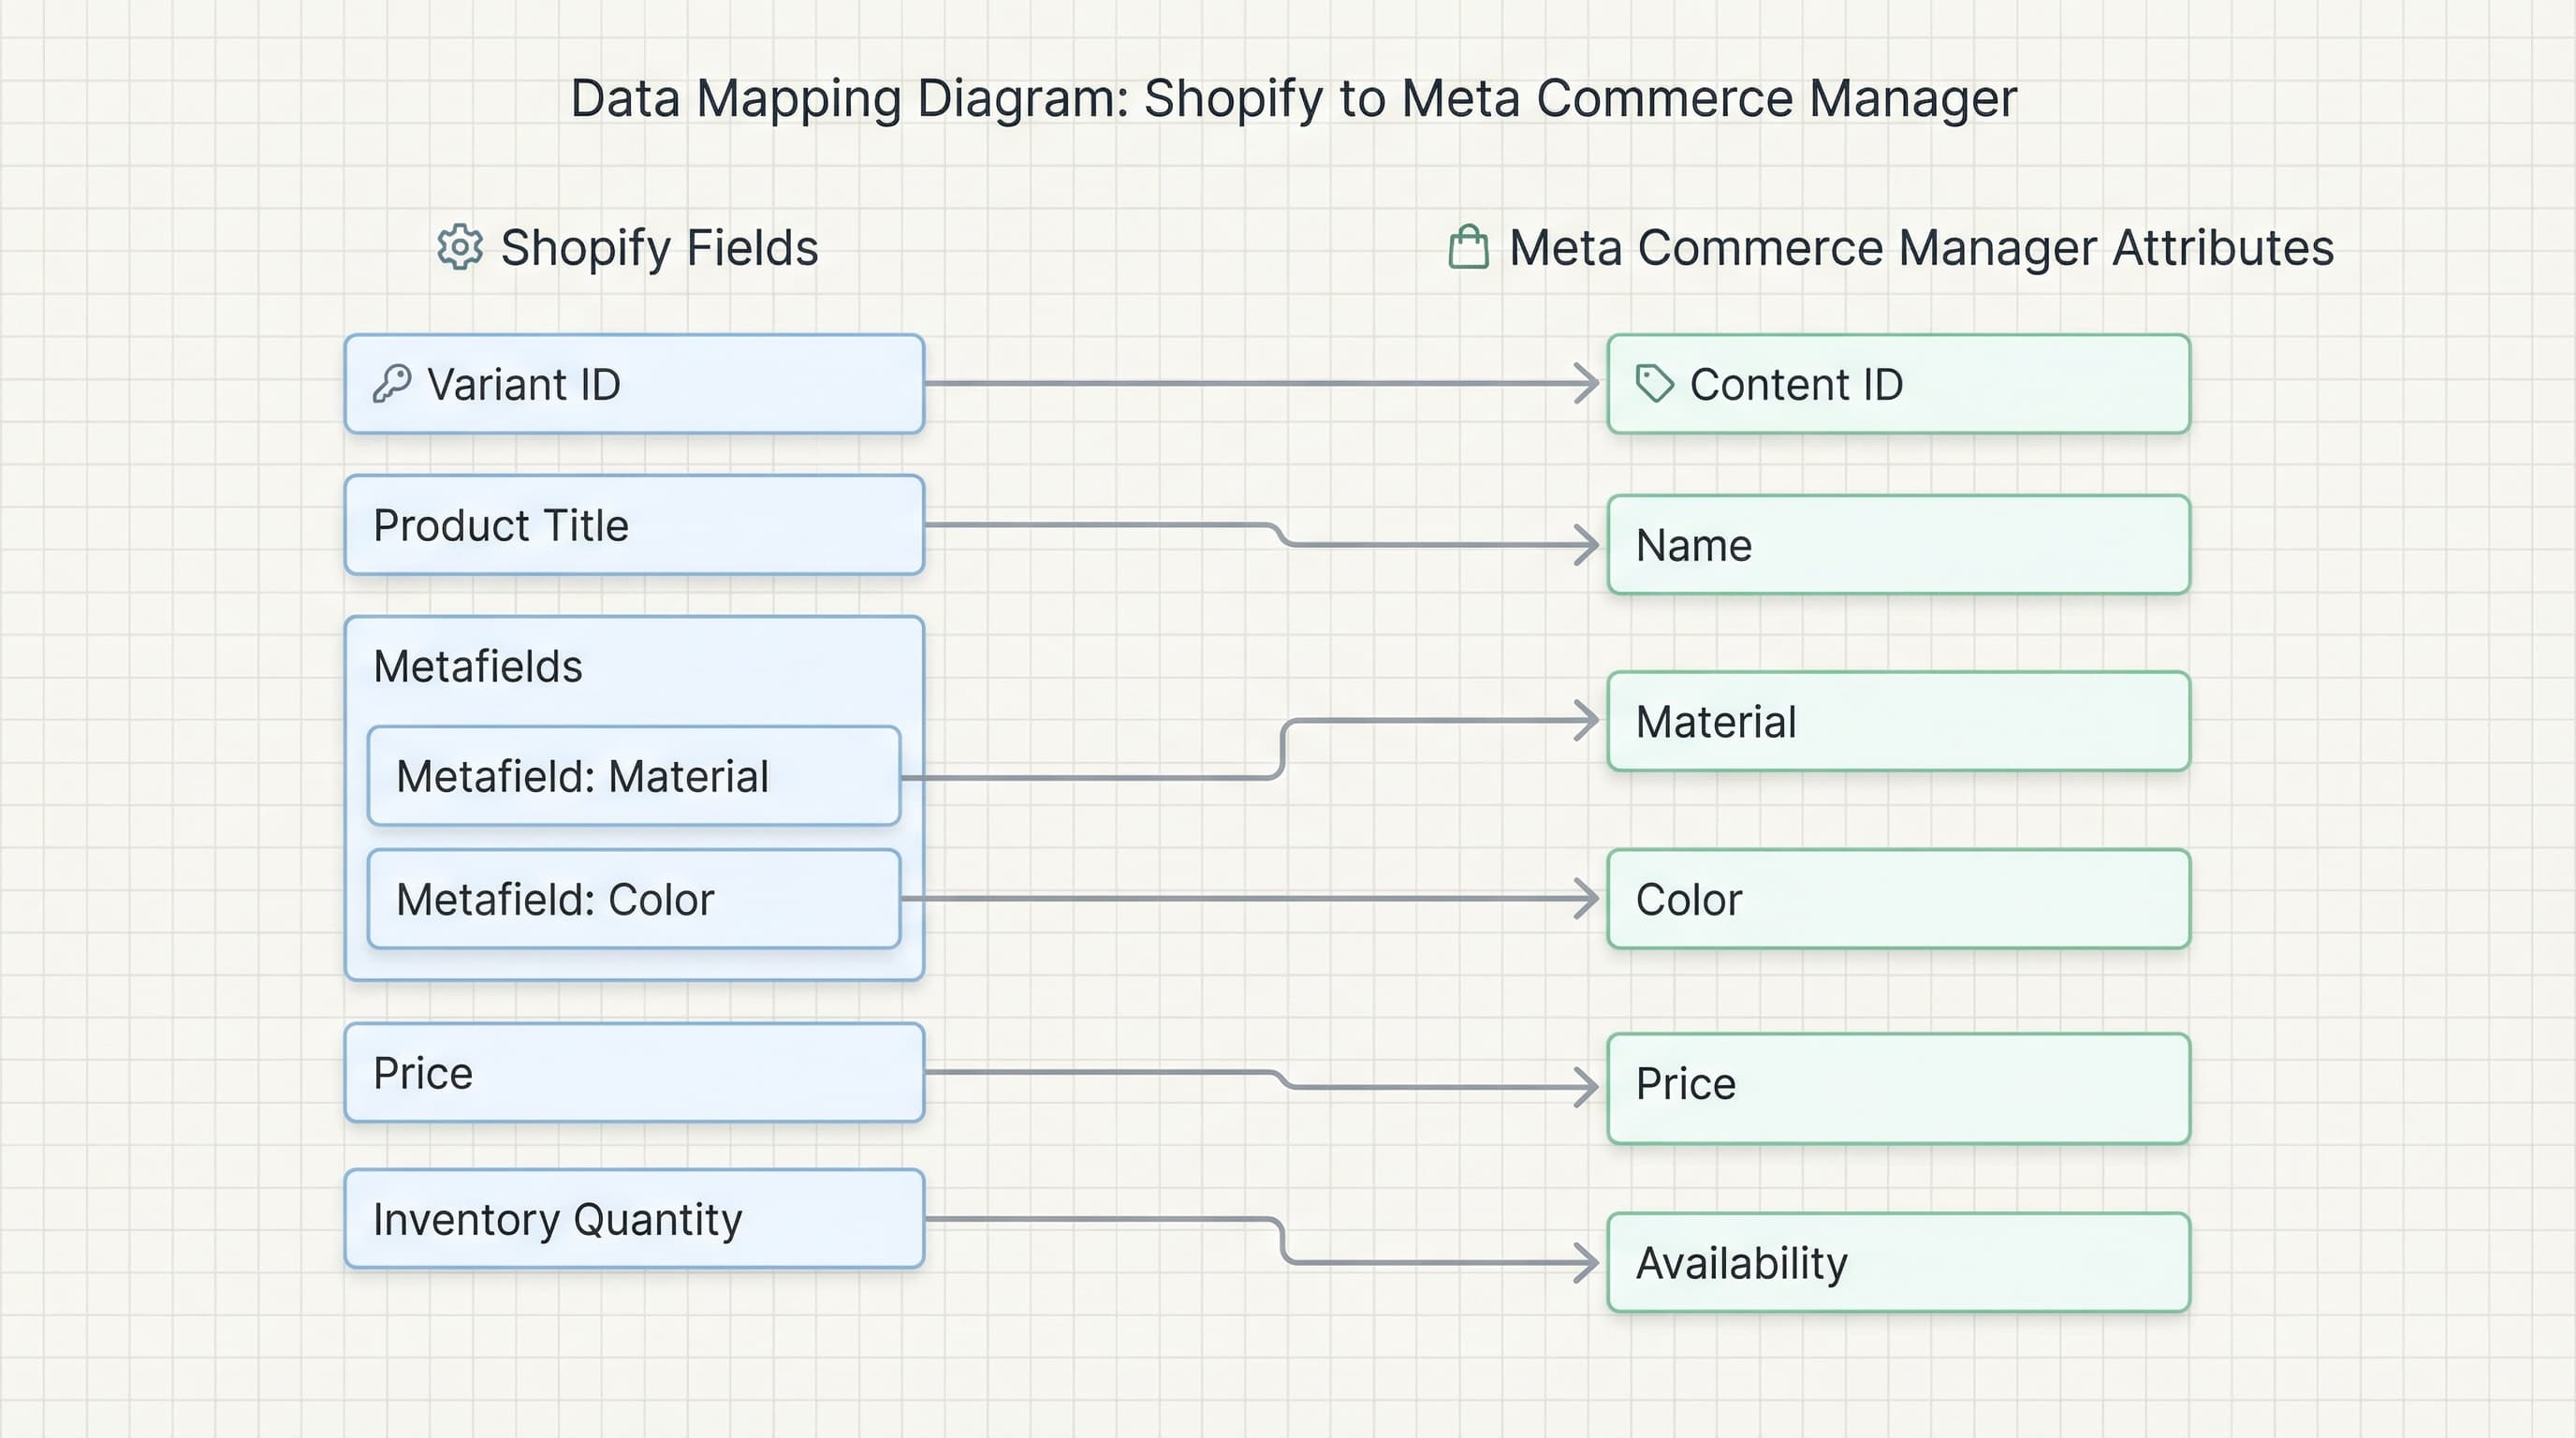Select the Metafield: Color sub-node
Image resolution: width=2576 pixels, height=1438 pixels.
click(633, 899)
